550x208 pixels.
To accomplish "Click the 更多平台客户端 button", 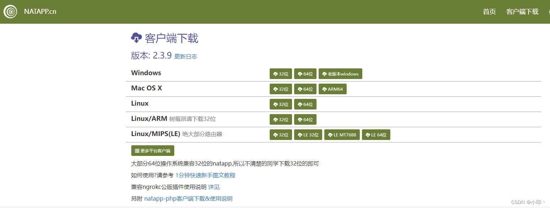I will (x=153, y=151).
